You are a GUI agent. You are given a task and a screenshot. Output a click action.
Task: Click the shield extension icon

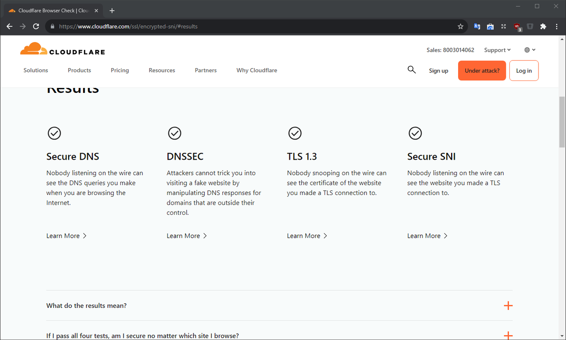(530, 27)
